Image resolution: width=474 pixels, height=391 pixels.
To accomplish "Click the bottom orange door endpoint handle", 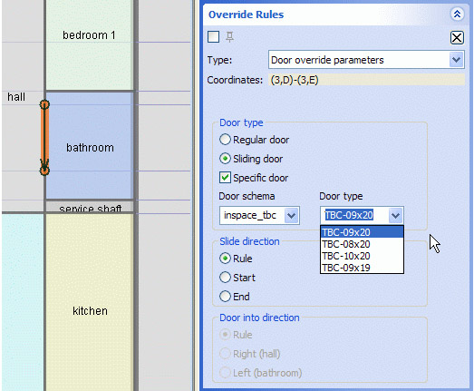I will (x=44, y=171).
